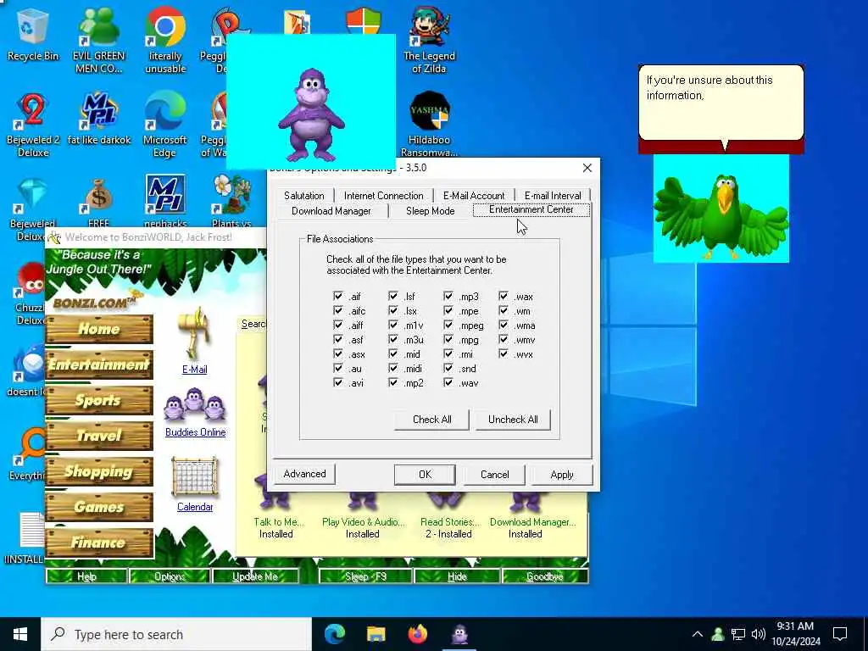
Task: Click the Apply button
Action: pyautogui.click(x=562, y=475)
